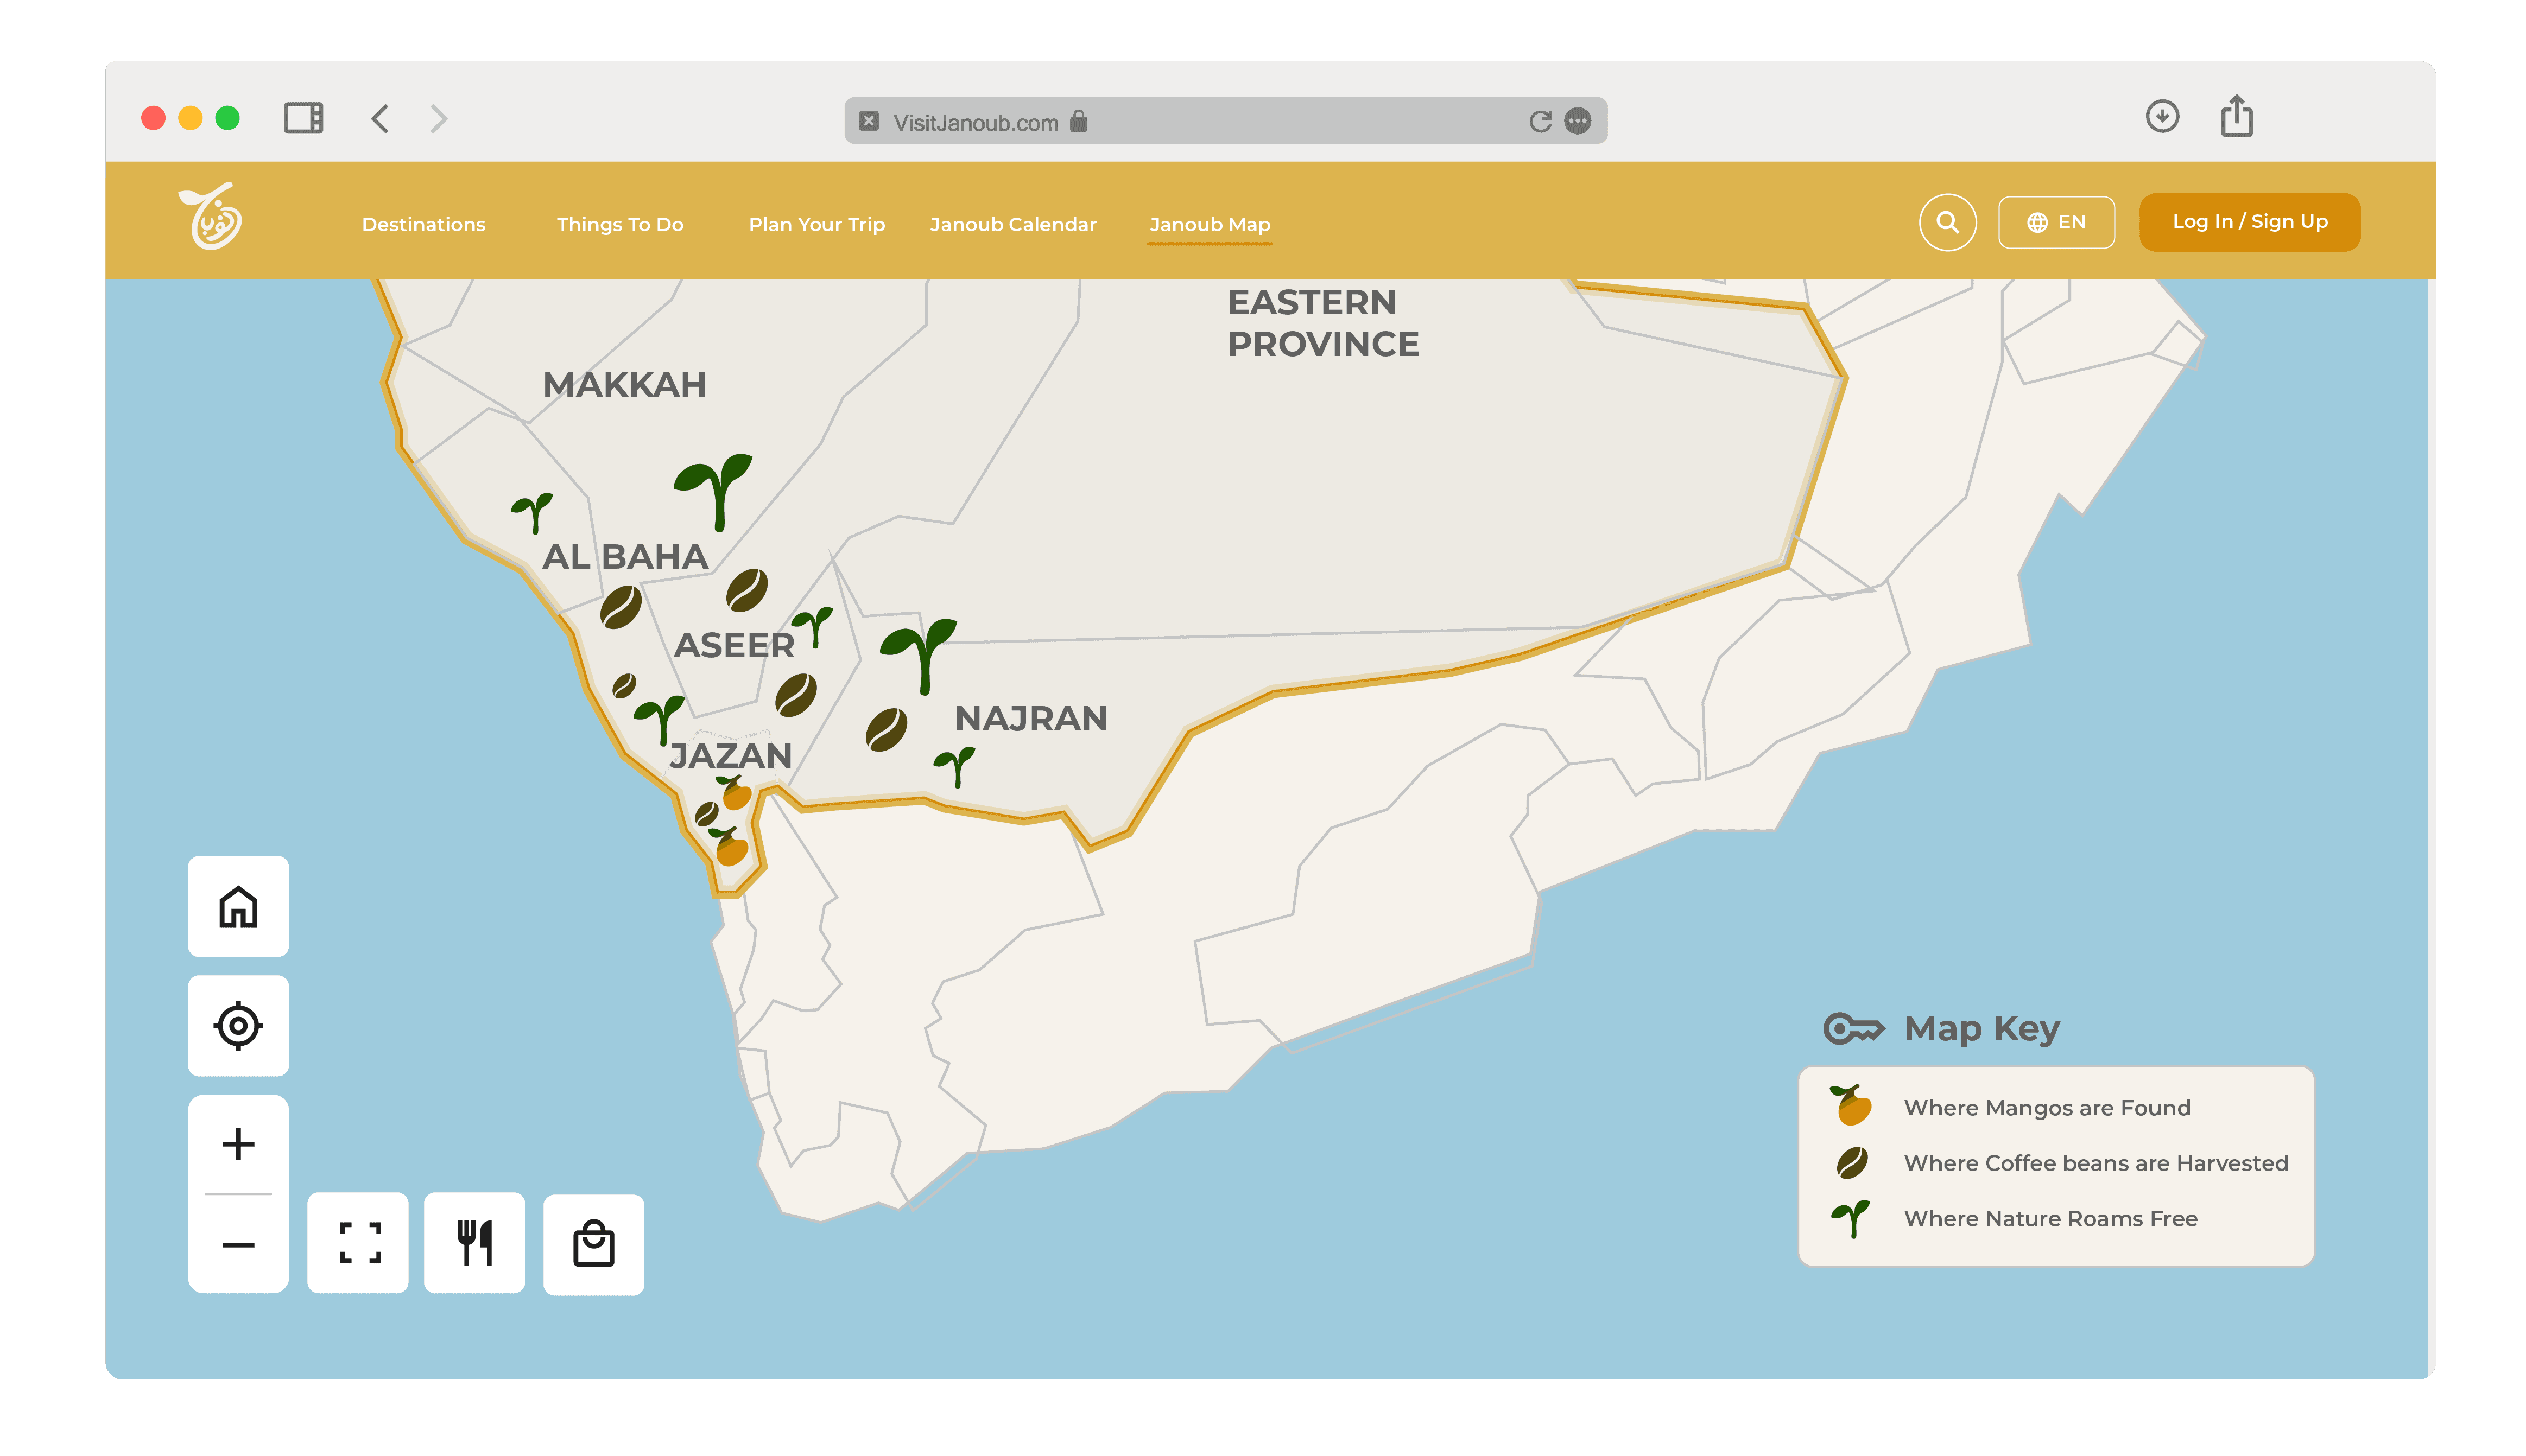
Task: Click the green traffic light window control
Action: (228, 118)
